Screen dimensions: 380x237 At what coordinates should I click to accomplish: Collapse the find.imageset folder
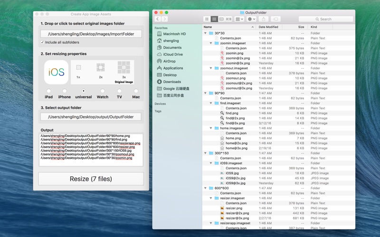pyautogui.click(x=211, y=103)
